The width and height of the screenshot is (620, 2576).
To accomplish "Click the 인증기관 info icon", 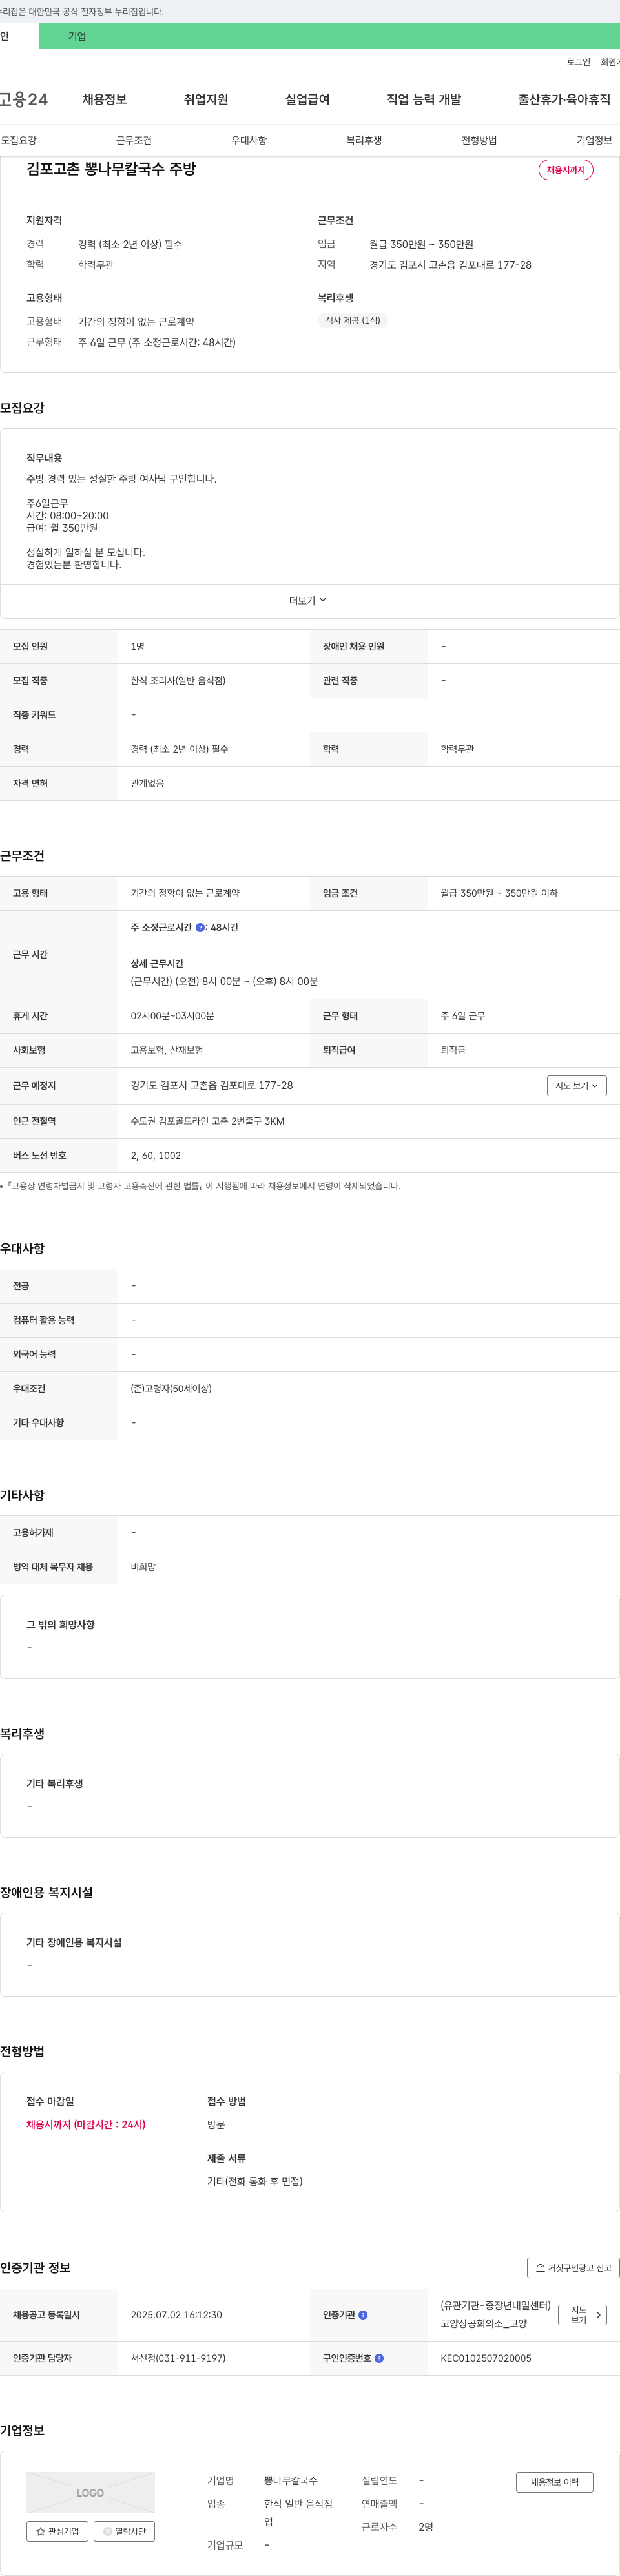I will click(x=363, y=2315).
